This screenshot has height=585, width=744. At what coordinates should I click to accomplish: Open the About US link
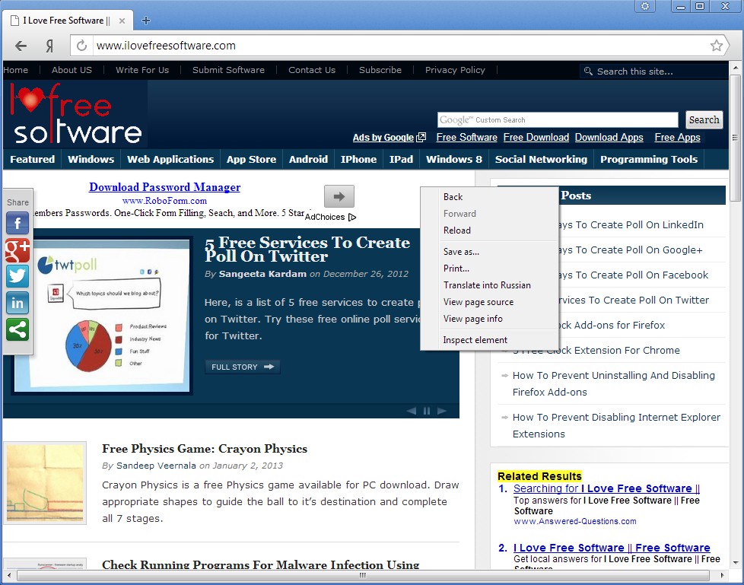pos(72,70)
